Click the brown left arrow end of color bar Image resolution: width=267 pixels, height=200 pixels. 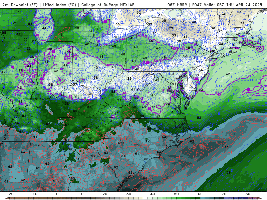pos(6,198)
